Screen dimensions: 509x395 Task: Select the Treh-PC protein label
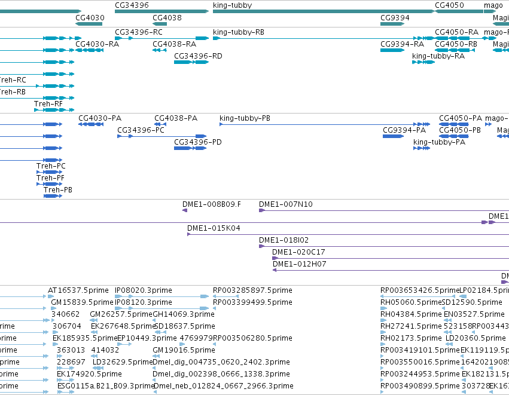point(51,166)
